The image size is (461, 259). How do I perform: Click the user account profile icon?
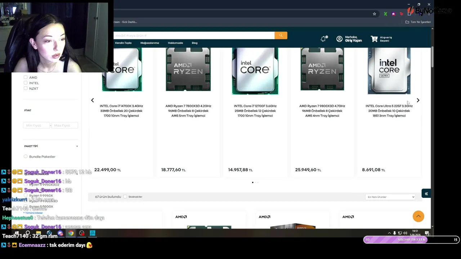pos(339,39)
